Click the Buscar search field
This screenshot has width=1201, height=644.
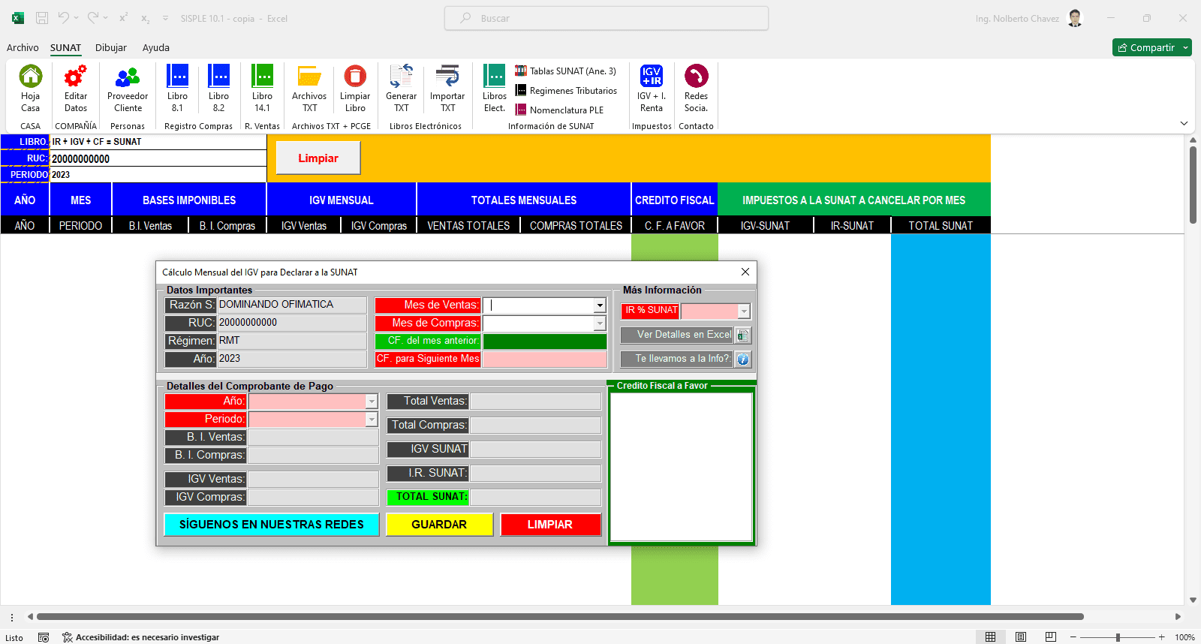[607, 18]
